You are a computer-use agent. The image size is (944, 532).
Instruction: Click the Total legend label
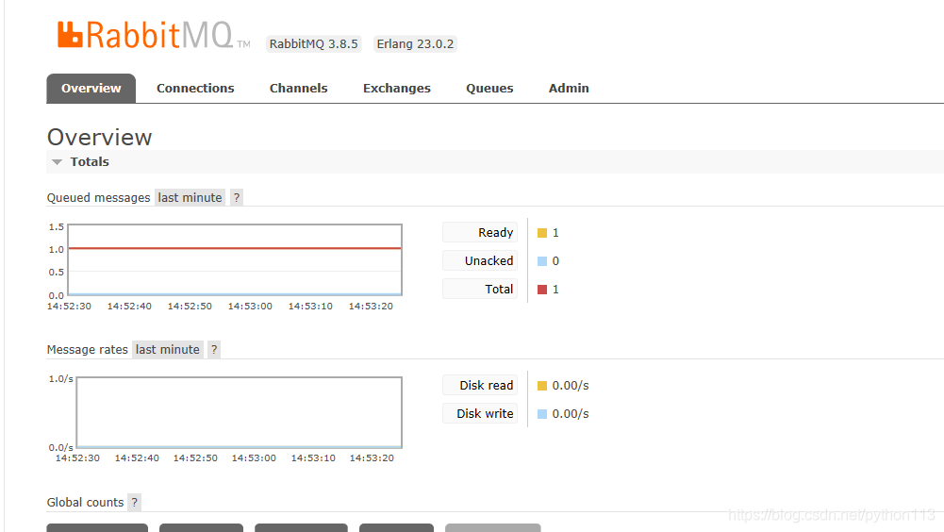point(480,290)
